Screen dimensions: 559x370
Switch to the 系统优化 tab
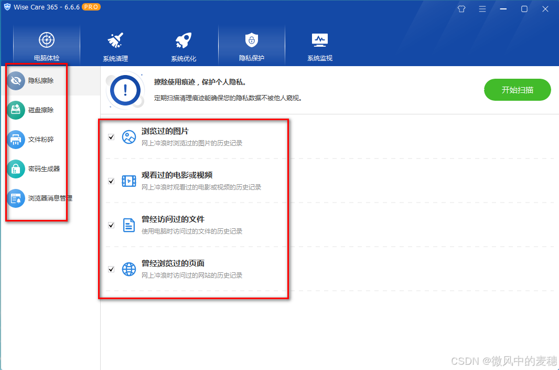pyautogui.click(x=183, y=45)
